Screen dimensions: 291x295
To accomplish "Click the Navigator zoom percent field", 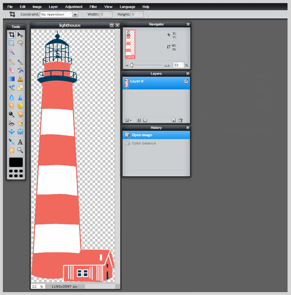I will [178, 65].
